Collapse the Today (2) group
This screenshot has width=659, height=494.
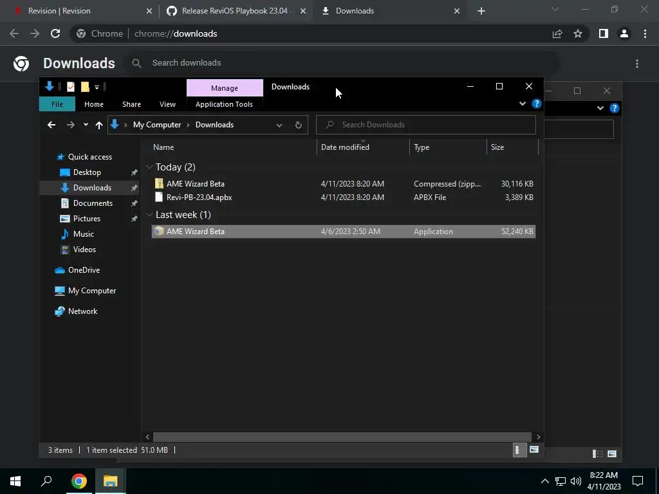[x=149, y=167]
